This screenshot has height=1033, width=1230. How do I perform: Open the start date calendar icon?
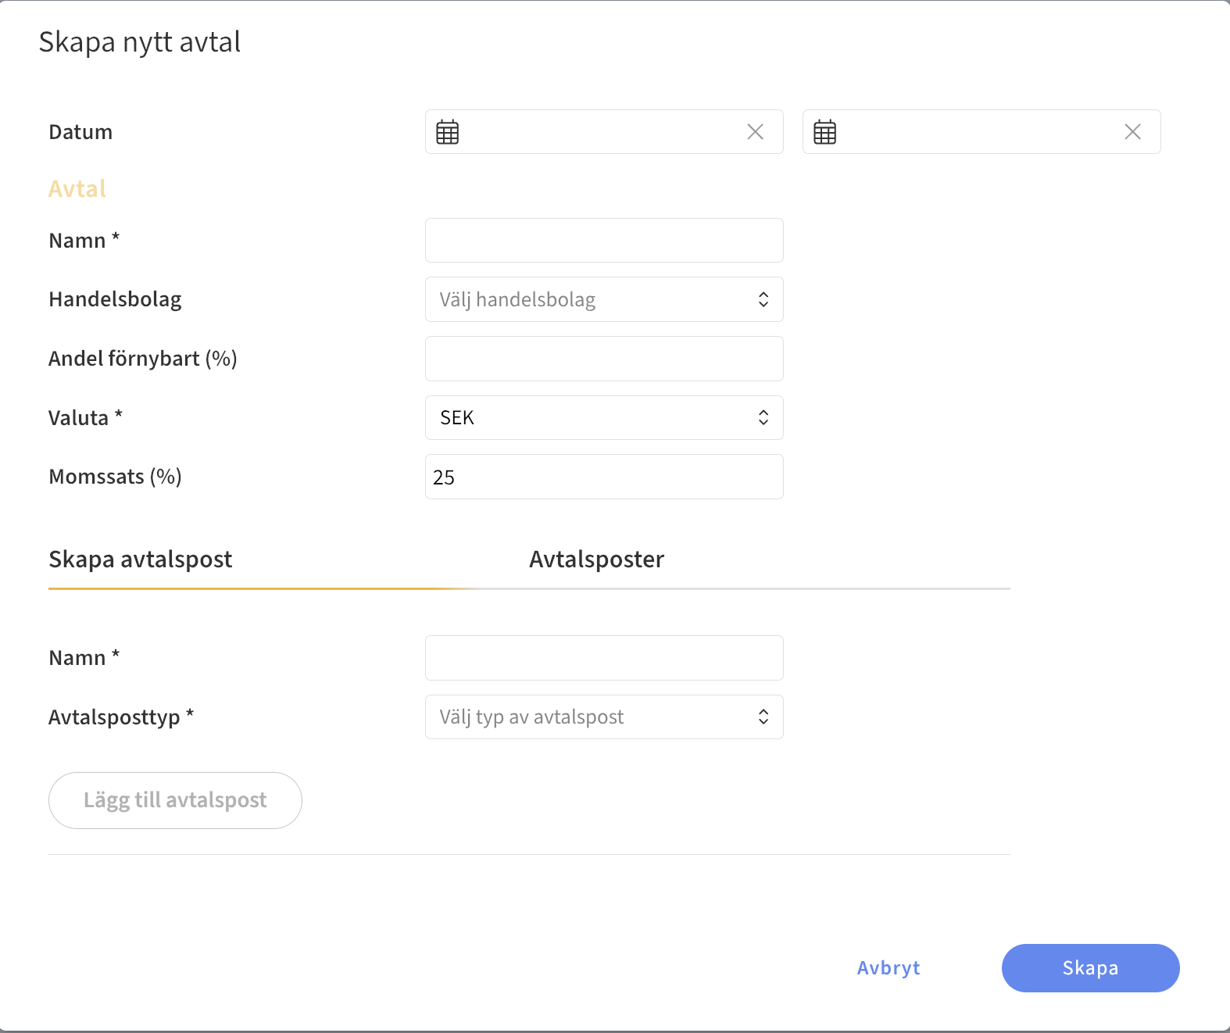pos(448,132)
